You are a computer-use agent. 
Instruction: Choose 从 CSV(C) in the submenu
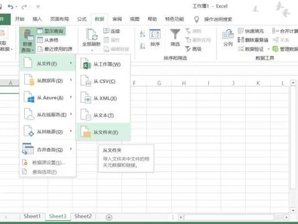[x=103, y=81]
